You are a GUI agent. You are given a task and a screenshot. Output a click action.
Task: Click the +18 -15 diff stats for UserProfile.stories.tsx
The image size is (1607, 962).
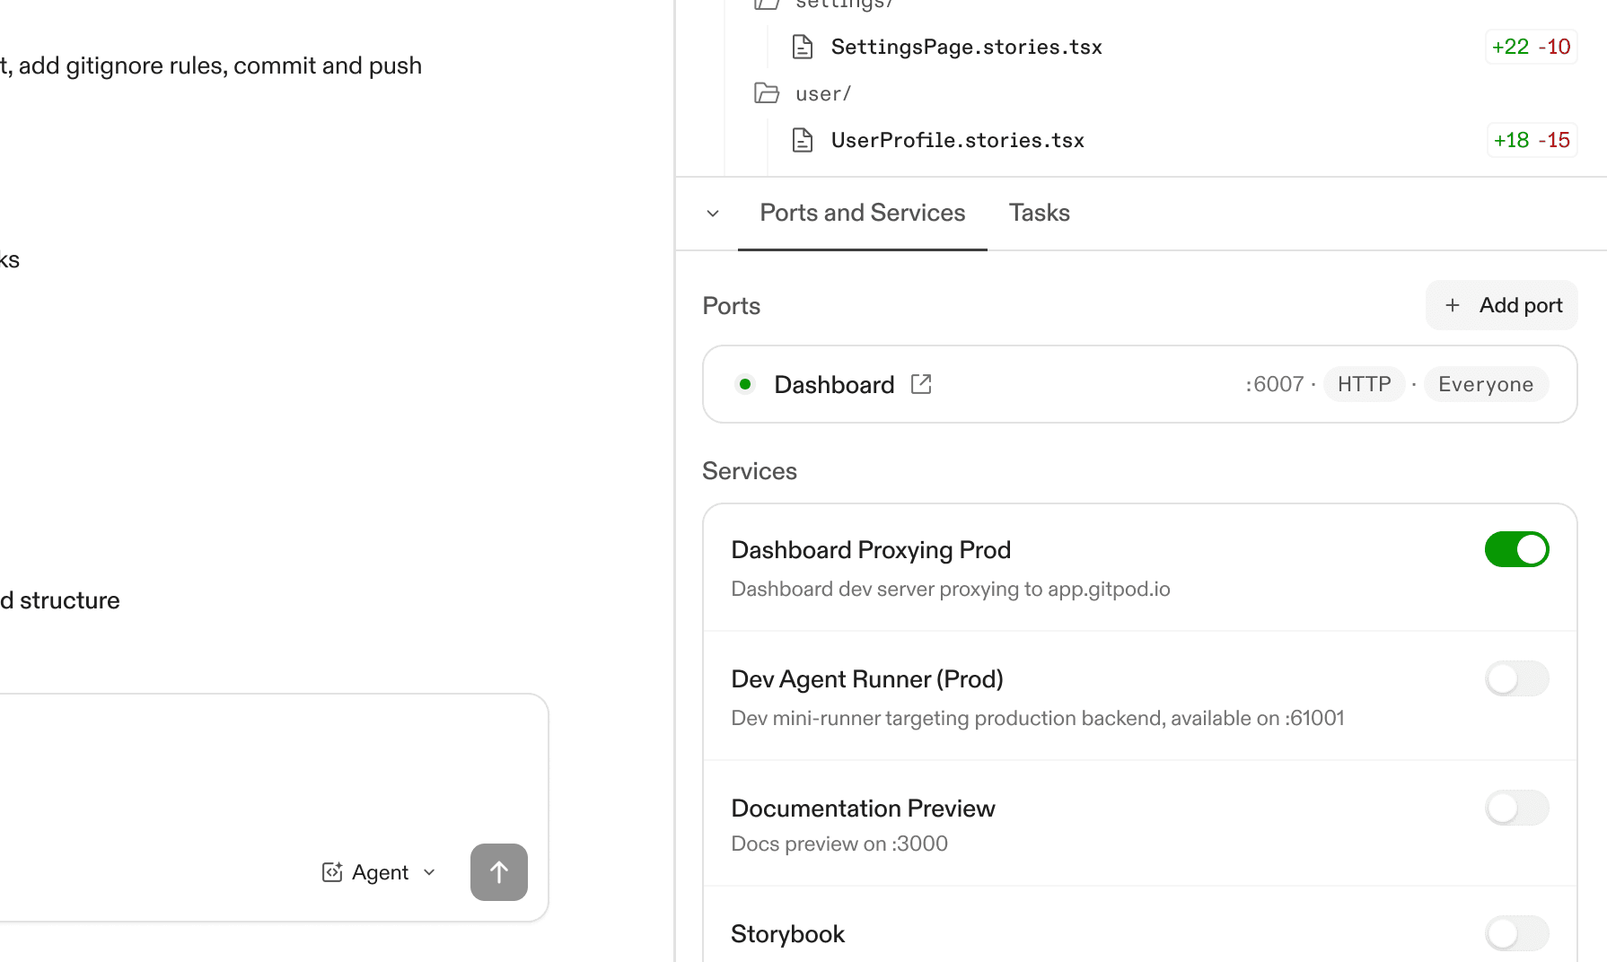(1532, 139)
